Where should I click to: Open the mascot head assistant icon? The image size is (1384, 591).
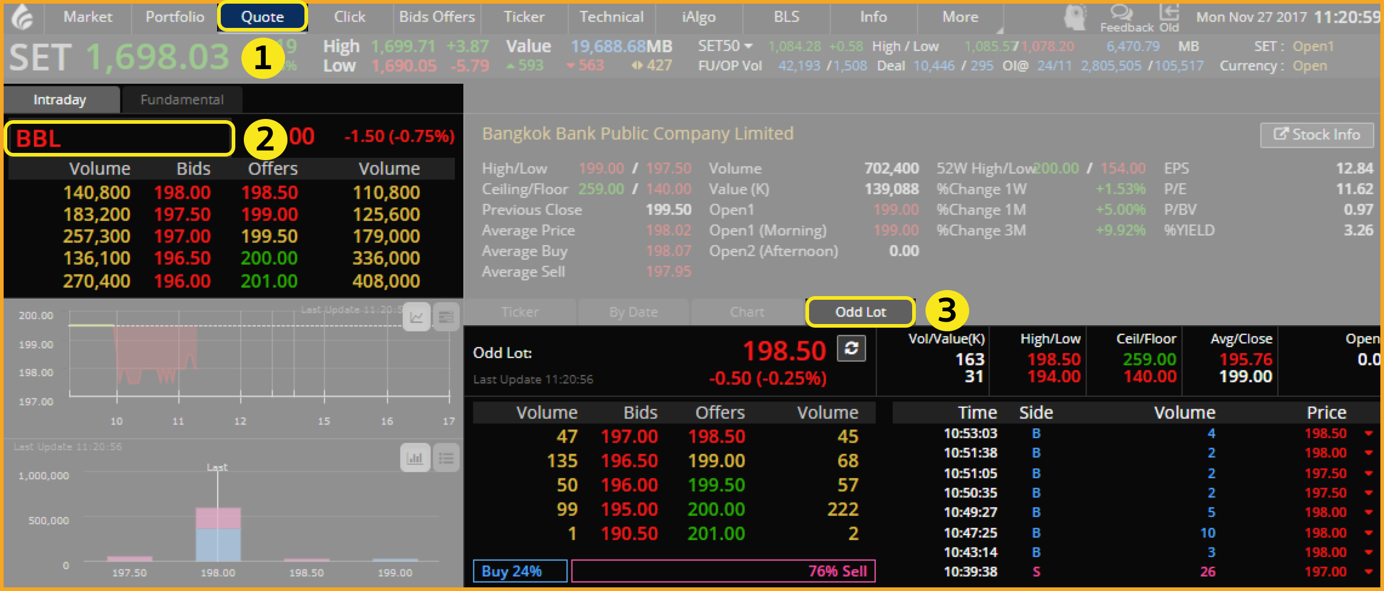pyautogui.click(x=1075, y=17)
